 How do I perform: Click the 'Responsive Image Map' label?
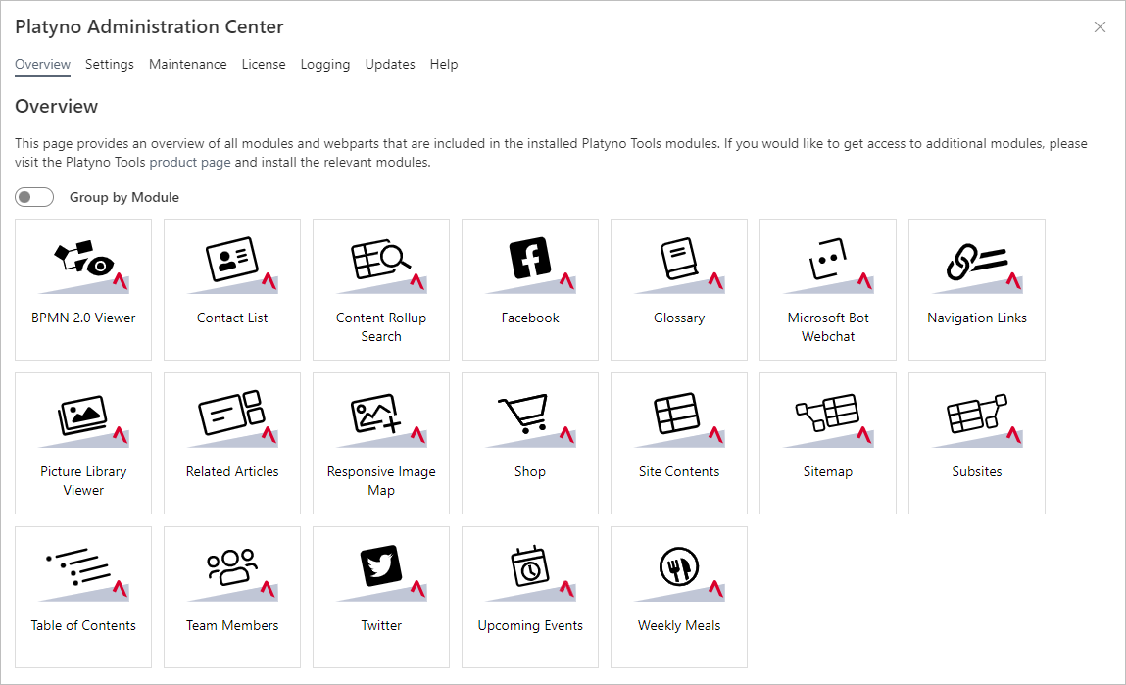pyautogui.click(x=381, y=481)
